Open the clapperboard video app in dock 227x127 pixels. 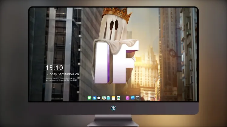(108, 98)
